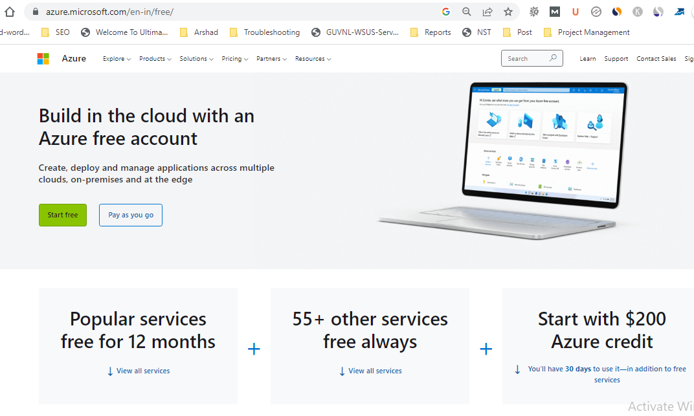Viewport: 694px width, 416px height.
Task: Click the Azure brand link
Action: click(x=74, y=58)
